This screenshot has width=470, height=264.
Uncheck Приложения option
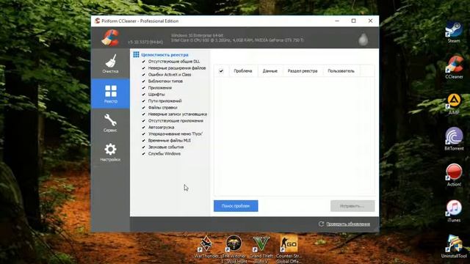(x=144, y=88)
